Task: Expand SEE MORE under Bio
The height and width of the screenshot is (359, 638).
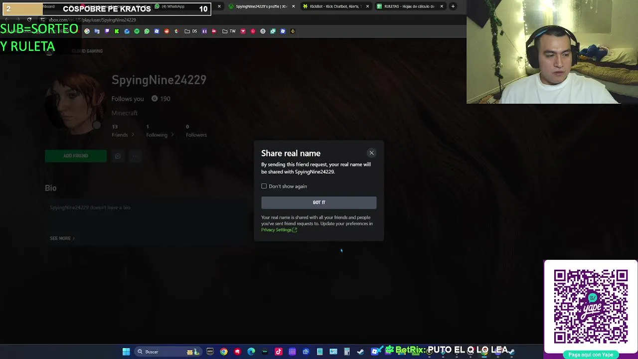Action: (62, 238)
